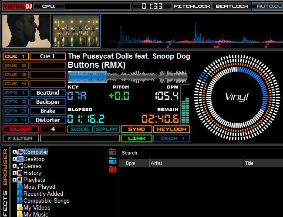Select the Computer monitor icon in tree

point(20,152)
